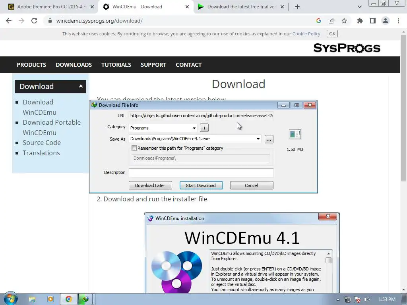Click the site padlock icon
The image size is (407, 305).
(50, 21)
